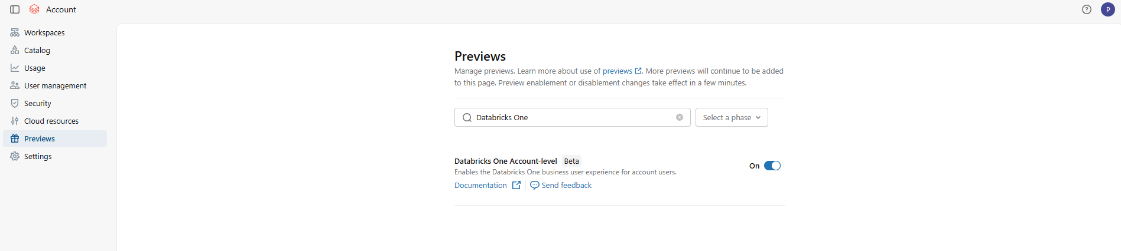Screen dimensions: 1121x251
Task: Navigate to User management
Action: click(x=55, y=85)
